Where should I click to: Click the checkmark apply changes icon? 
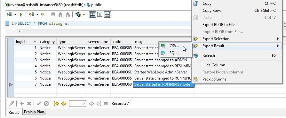coord(39,104)
